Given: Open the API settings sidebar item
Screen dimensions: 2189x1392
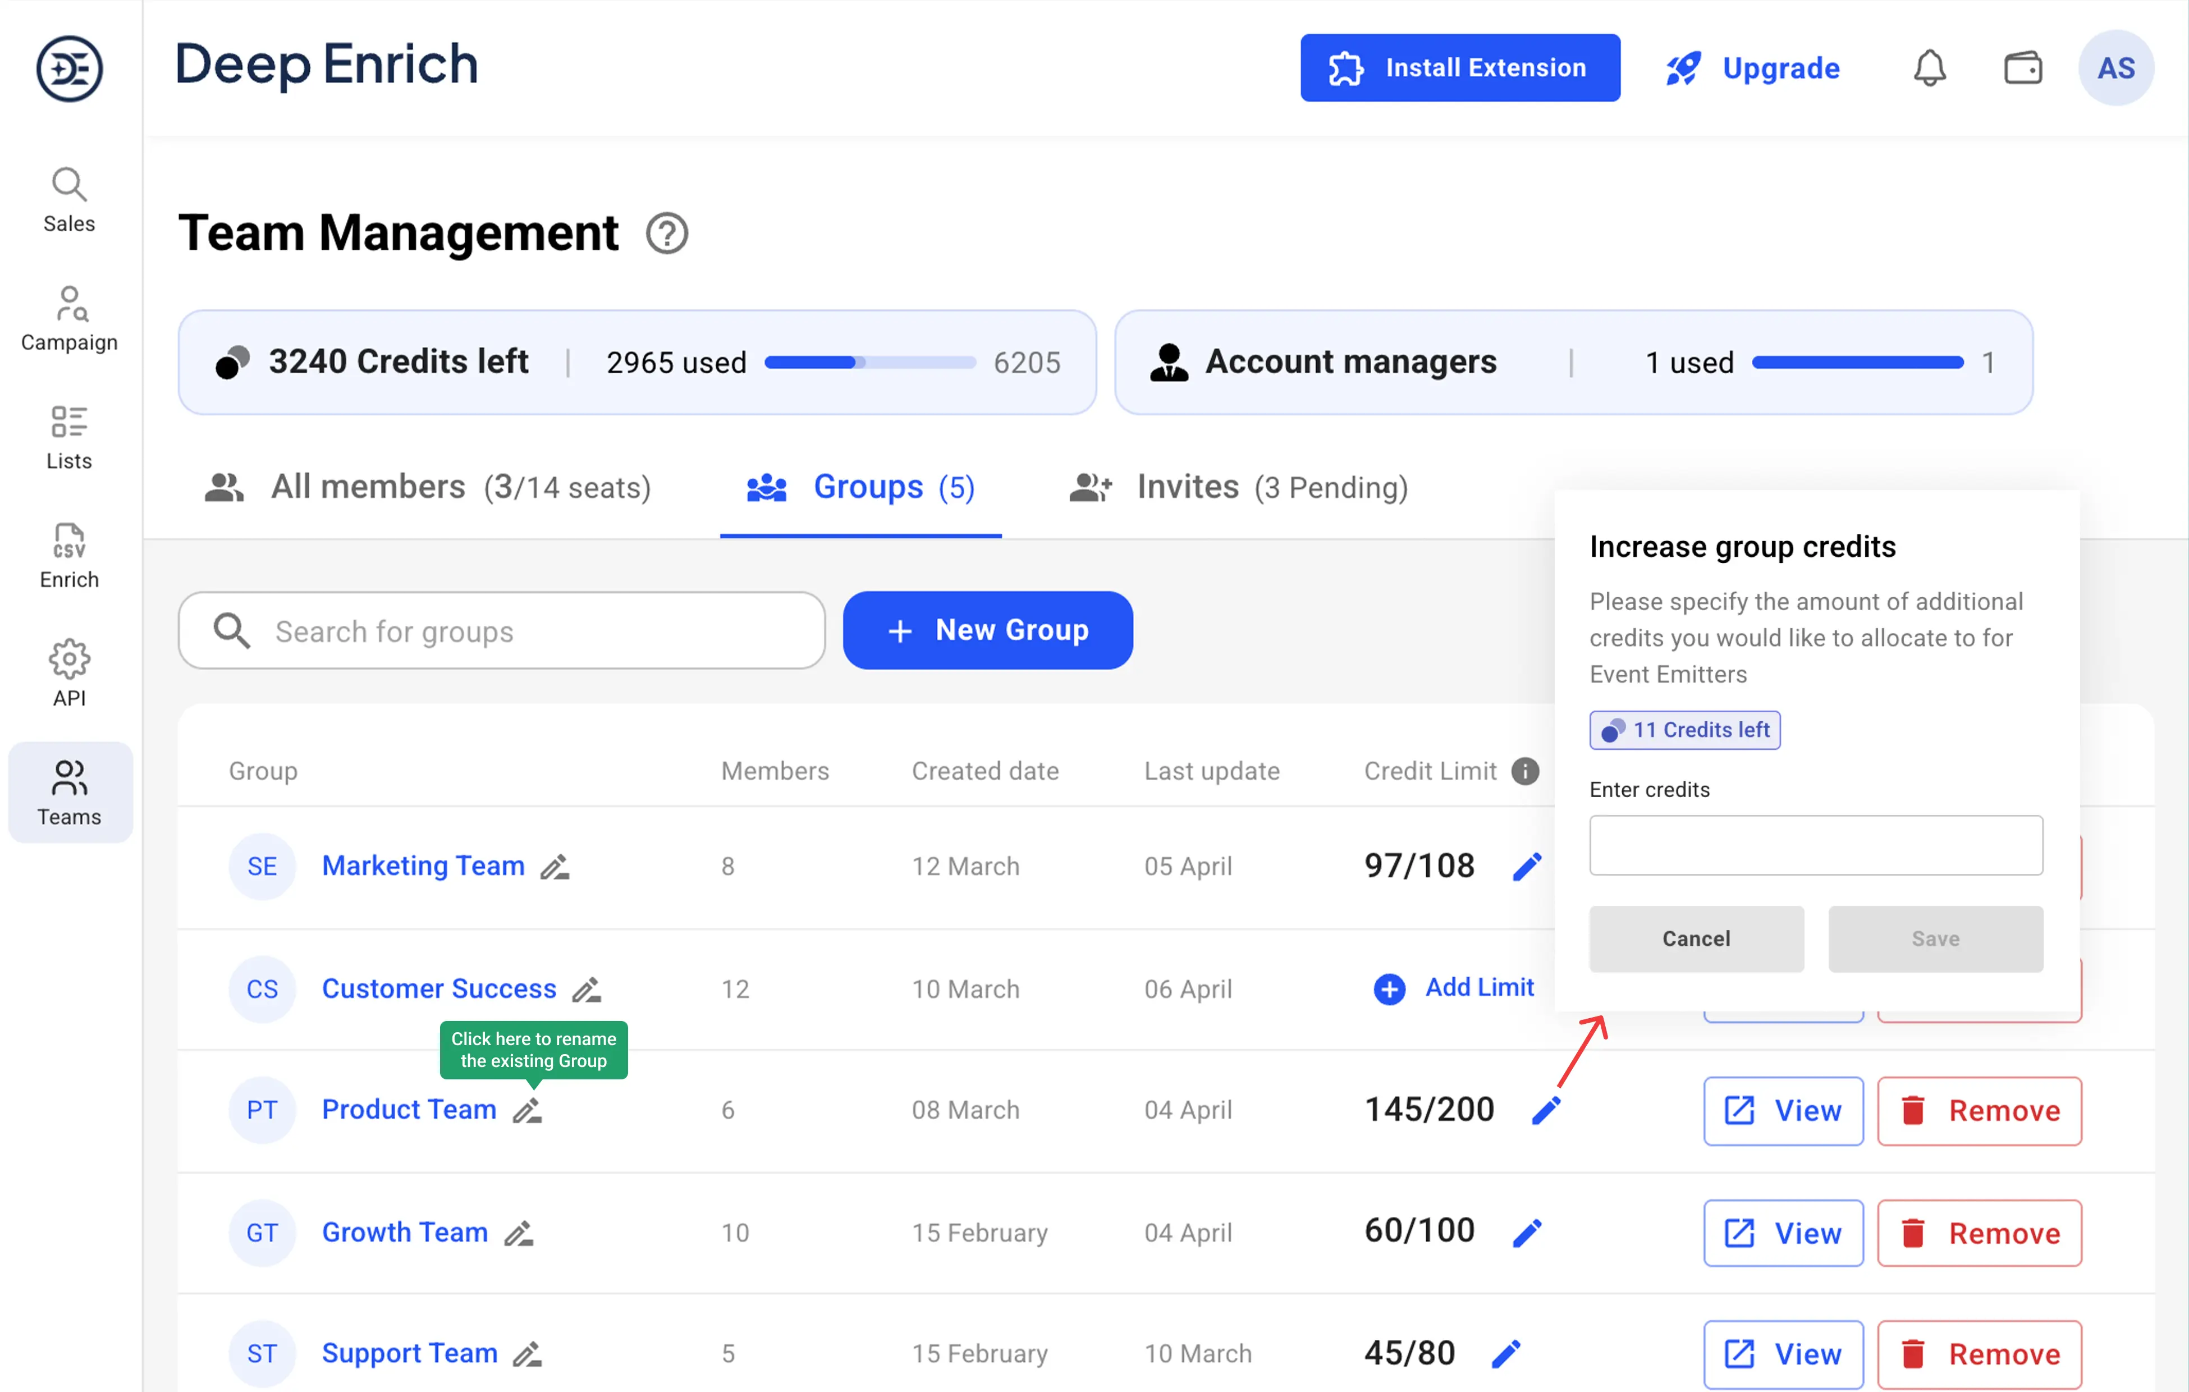Looking at the screenshot, I should 69,674.
